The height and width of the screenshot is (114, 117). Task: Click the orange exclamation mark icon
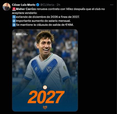[45, 87]
